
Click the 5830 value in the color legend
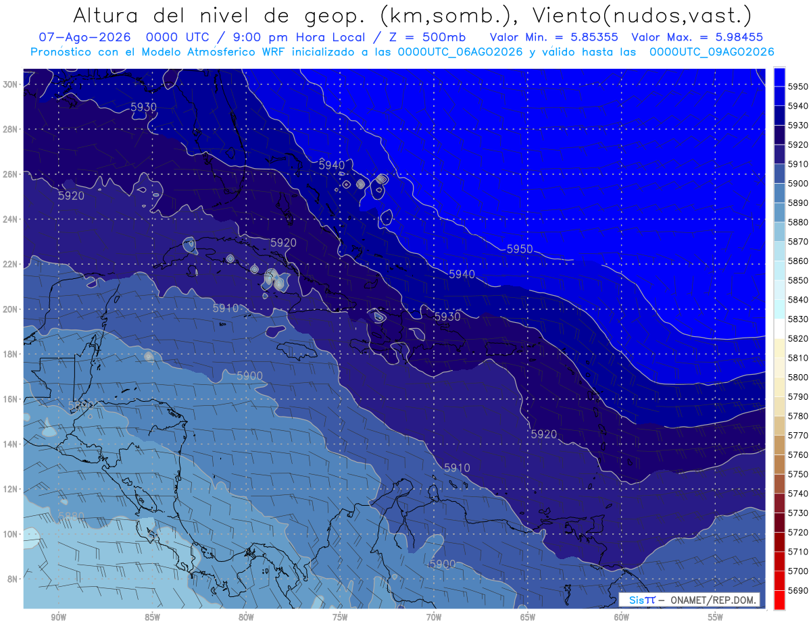[x=798, y=319]
